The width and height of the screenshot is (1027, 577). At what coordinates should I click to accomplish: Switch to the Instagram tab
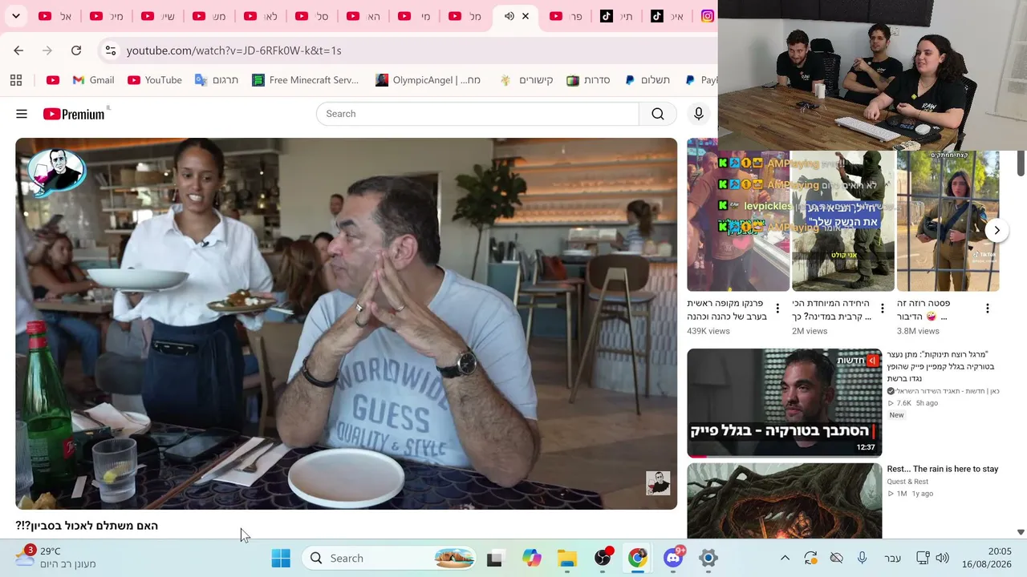coord(708,16)
